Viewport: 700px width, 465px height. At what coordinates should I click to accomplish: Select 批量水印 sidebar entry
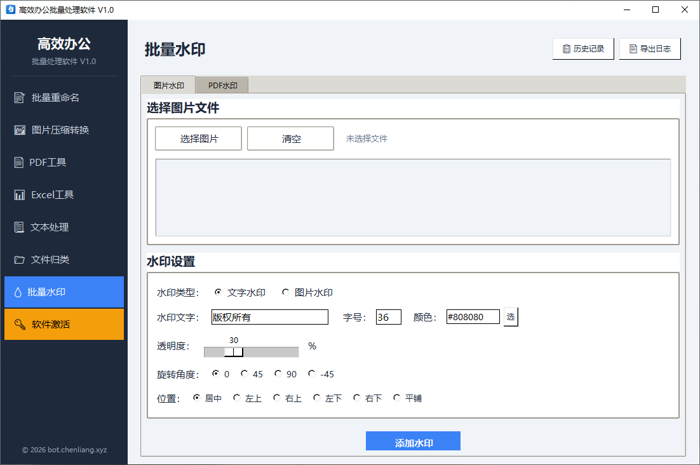point(64,292)
